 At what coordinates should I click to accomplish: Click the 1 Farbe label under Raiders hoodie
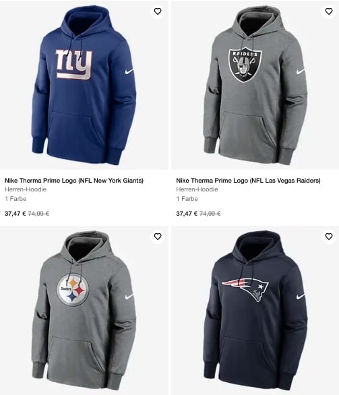pyautogui.click(x=187, y=199)
